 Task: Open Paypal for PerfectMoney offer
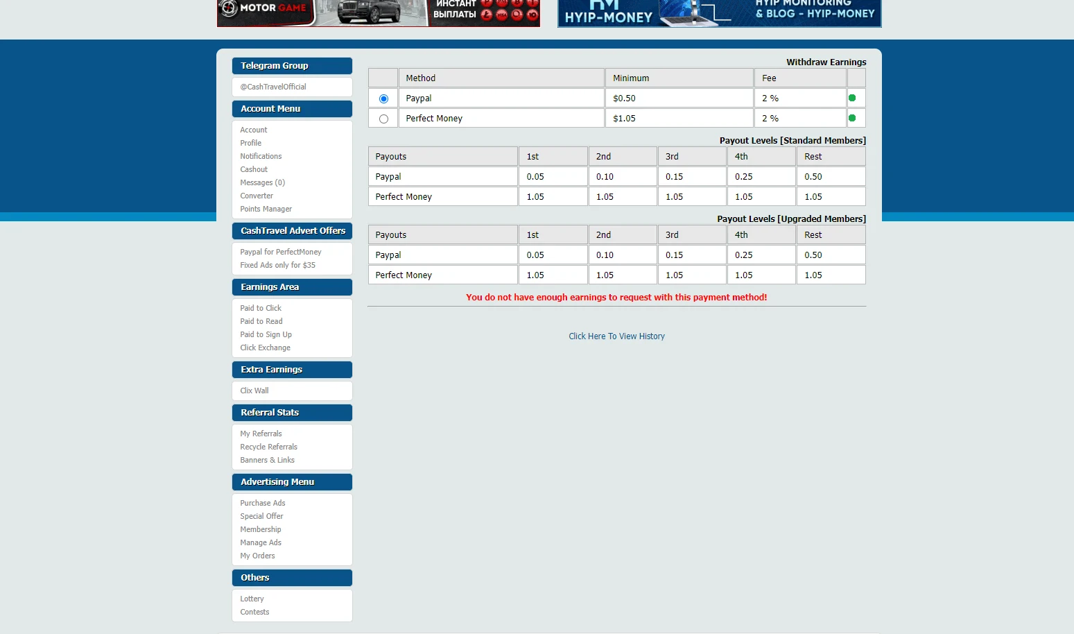click(x=281, y=252)
